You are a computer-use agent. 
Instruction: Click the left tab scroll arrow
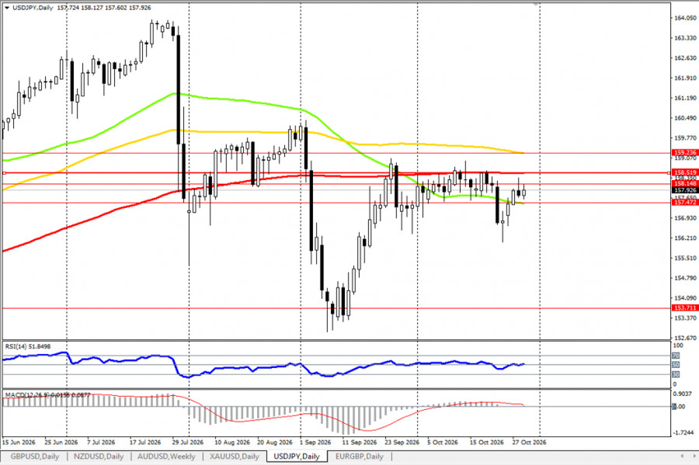(x=682, y=456)
